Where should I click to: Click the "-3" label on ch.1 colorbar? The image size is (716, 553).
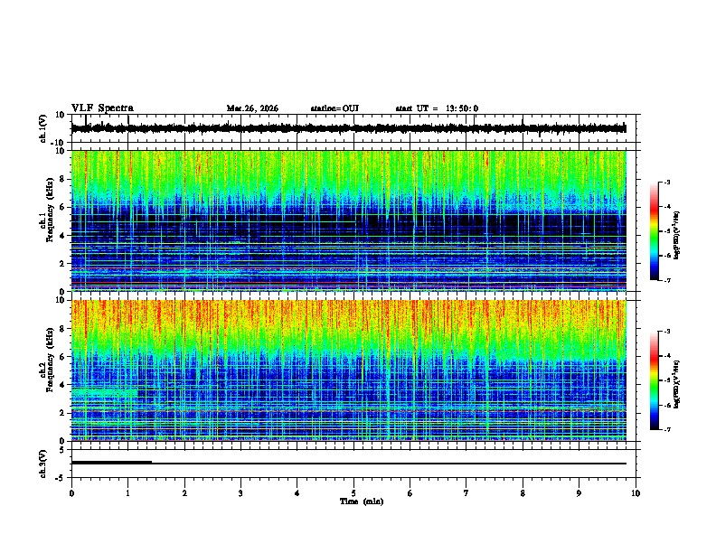point(666,182)
